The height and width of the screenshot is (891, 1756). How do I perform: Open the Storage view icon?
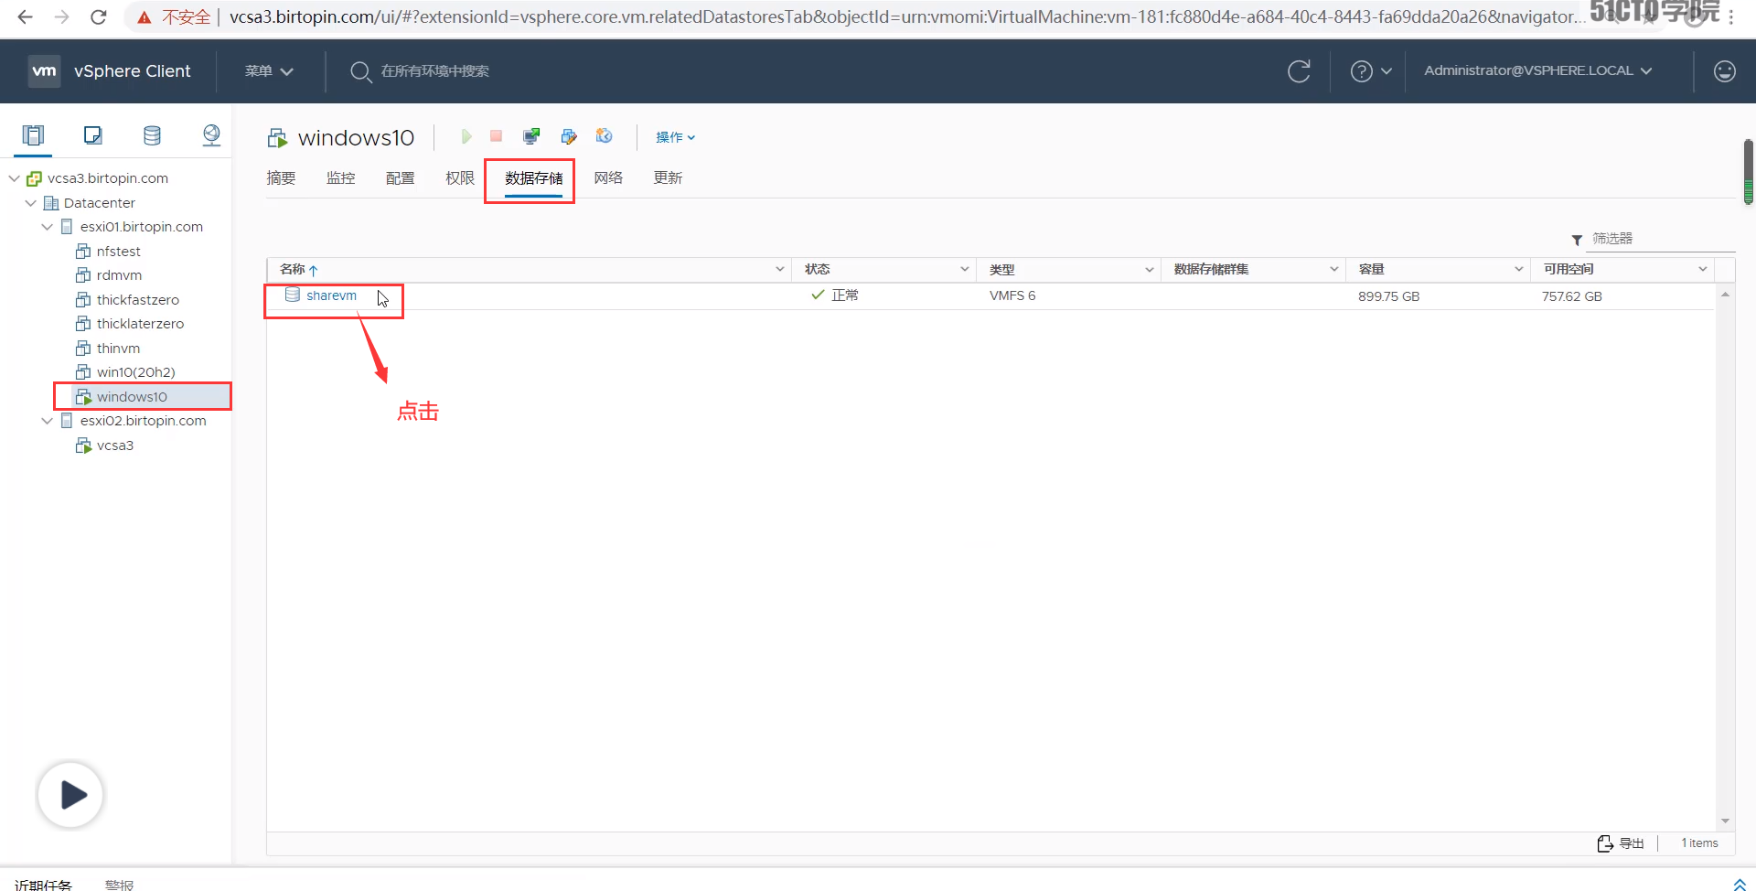152,135
